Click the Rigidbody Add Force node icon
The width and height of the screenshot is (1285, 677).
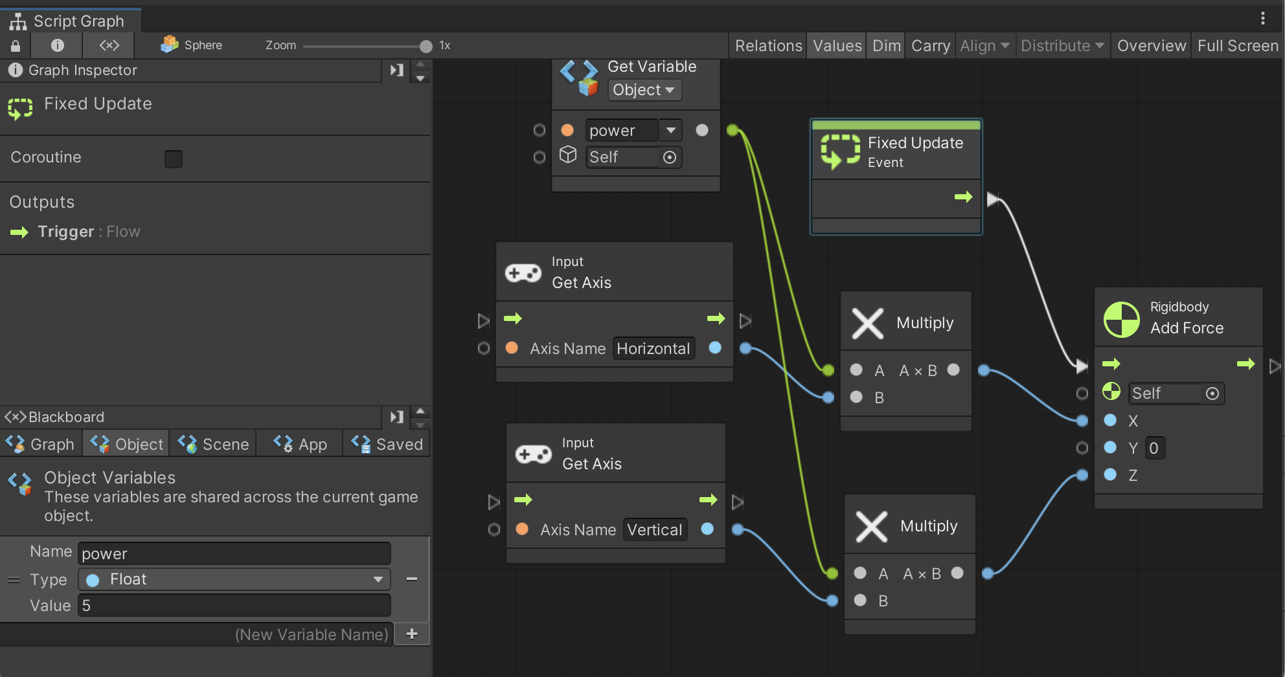click(1121, 319)
